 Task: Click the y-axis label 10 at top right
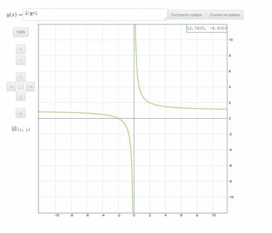click(231, 40)
